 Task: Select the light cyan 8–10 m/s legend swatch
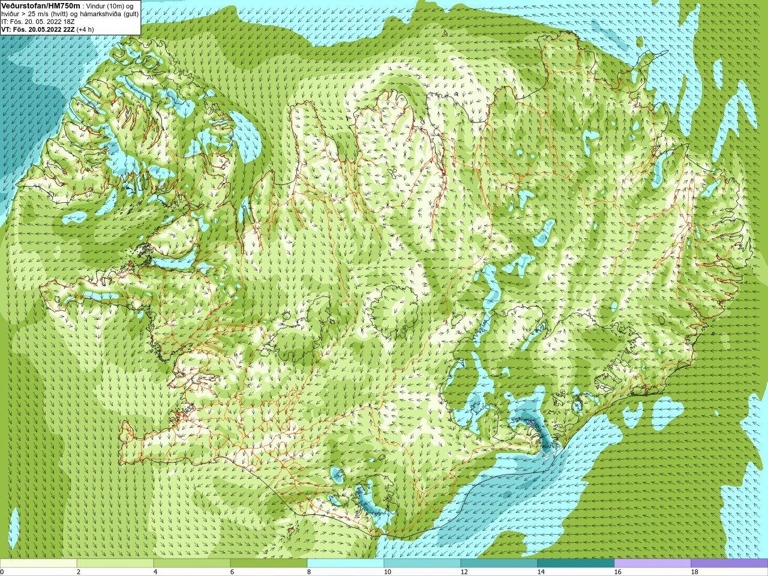tap(346, 563)
